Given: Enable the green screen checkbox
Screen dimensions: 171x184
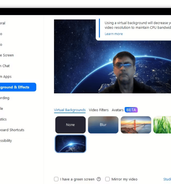Looking at the screenshot, I should coord(56,179).
